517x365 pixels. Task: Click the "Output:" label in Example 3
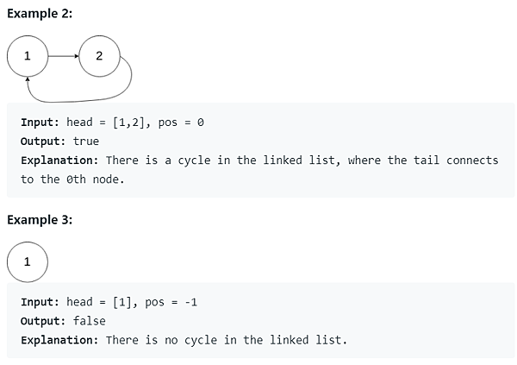[x=42, y=321]
